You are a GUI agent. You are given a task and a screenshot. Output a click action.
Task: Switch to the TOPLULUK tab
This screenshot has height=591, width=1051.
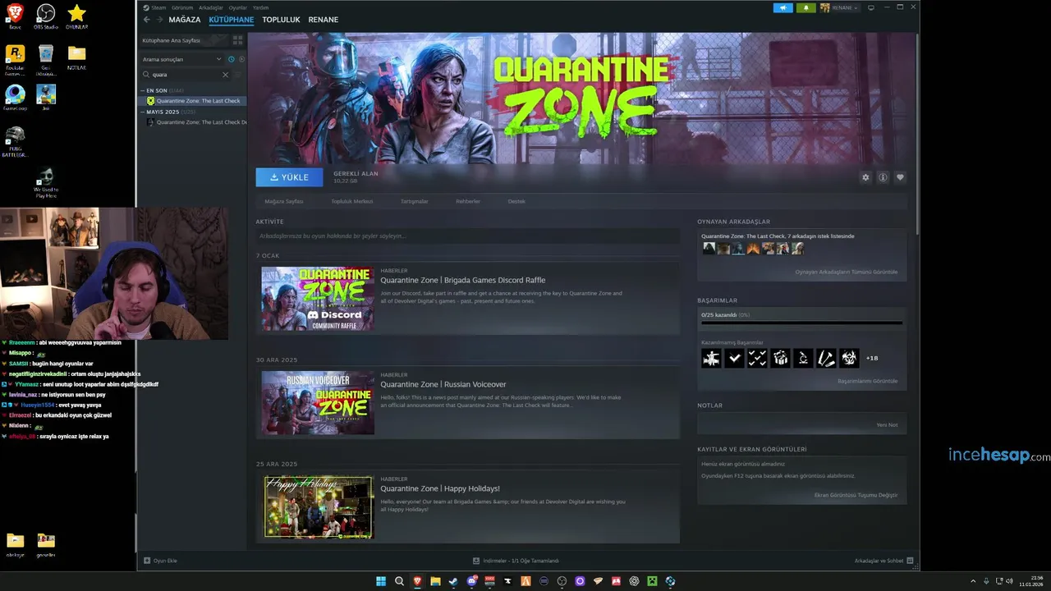point(281,20)
